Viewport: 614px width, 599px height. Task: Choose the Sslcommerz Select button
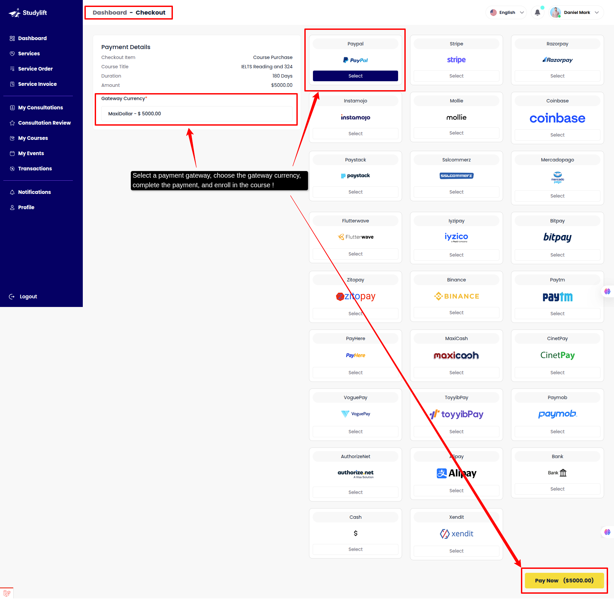[x=456, y=192]
